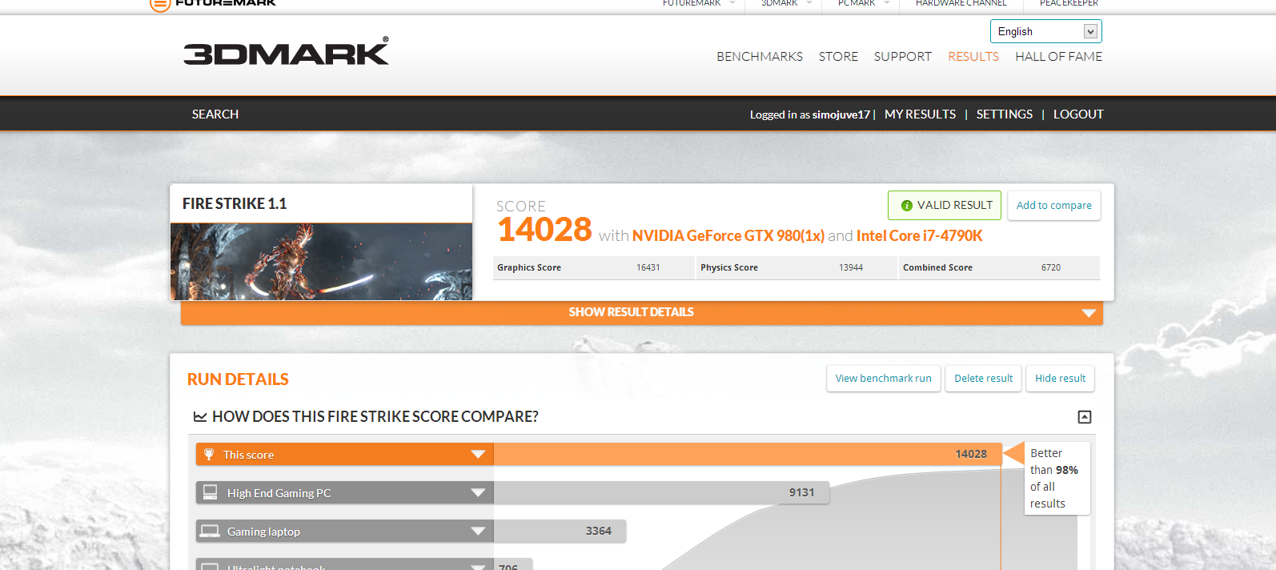Click Intel Core i7-4790K link
Viewport: 1276px width, 570px height.
pos(919,236)
